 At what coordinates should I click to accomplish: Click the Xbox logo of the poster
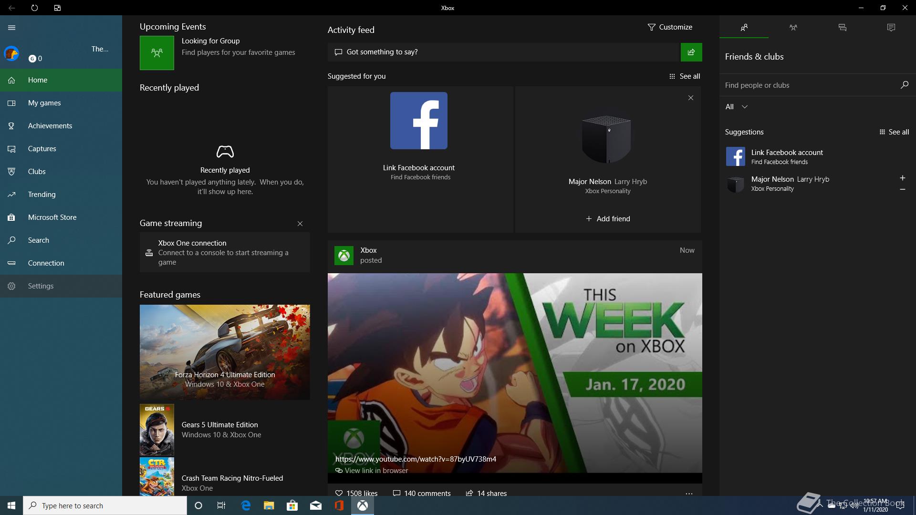point(344,256)
